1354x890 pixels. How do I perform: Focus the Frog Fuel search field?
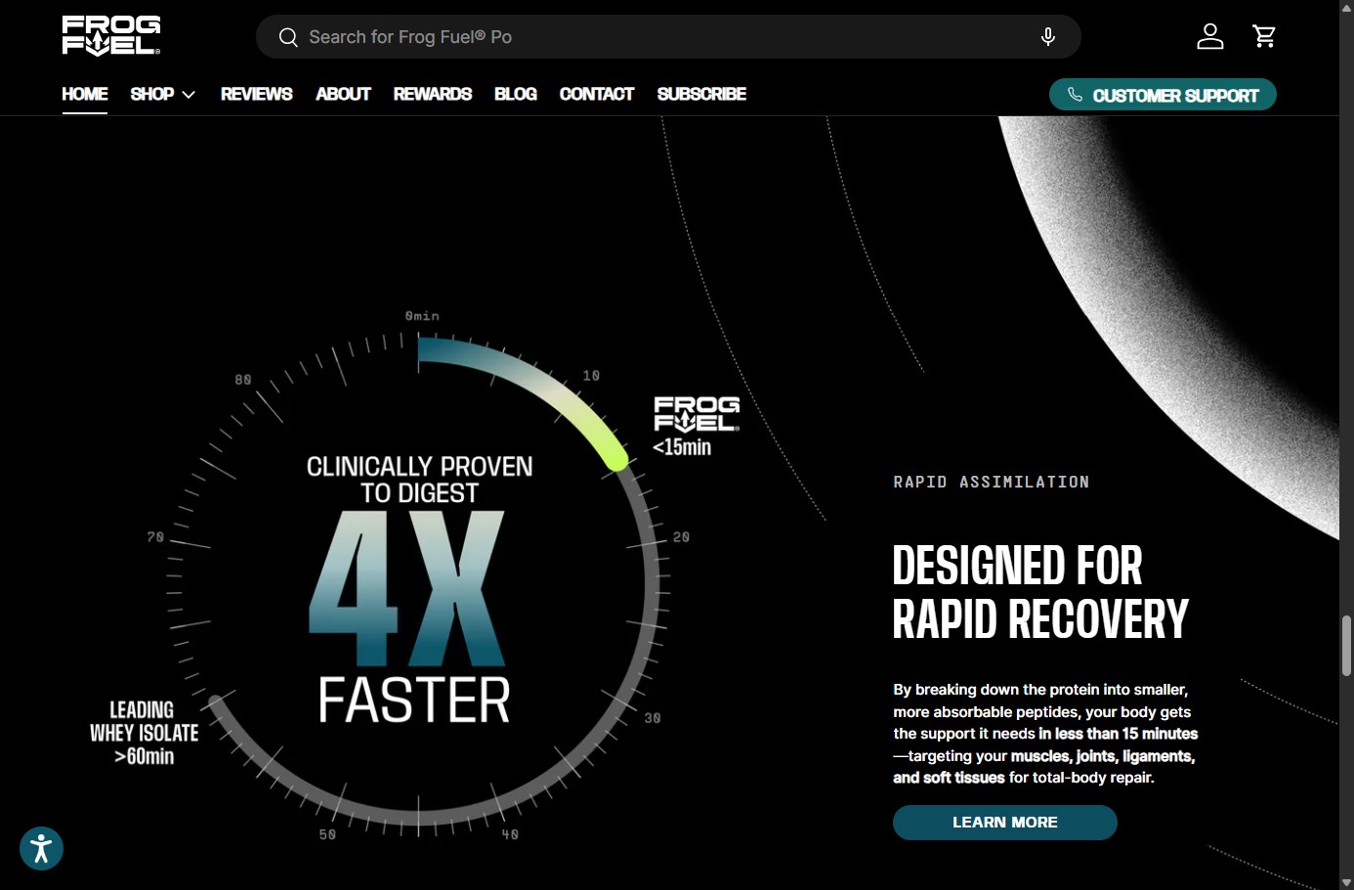[664, 37]
